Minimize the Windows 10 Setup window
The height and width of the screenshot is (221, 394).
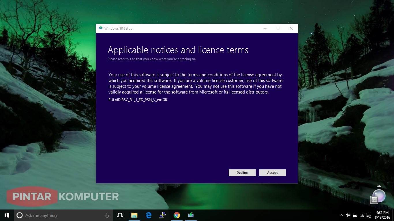265,28
